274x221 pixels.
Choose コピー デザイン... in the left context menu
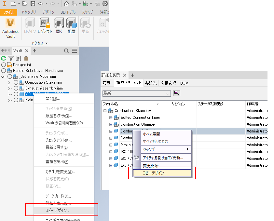point(64,211)
